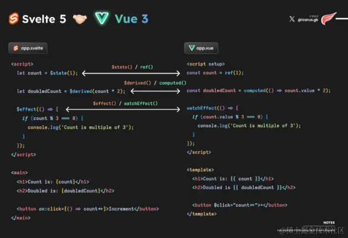Click the '@click="count++"' button line in Vue
This screenshot has height=238, width=348.
click(240, 205)
